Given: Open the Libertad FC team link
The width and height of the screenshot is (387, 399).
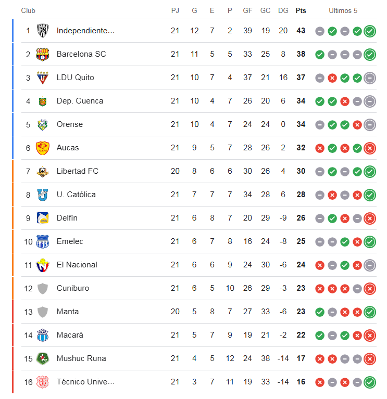Looking at the screenshot, I should point(78,171).
